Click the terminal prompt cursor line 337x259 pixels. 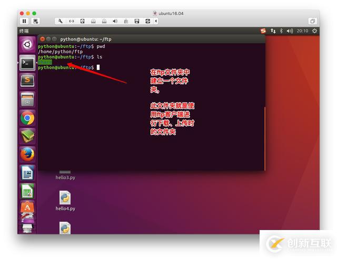69,67
